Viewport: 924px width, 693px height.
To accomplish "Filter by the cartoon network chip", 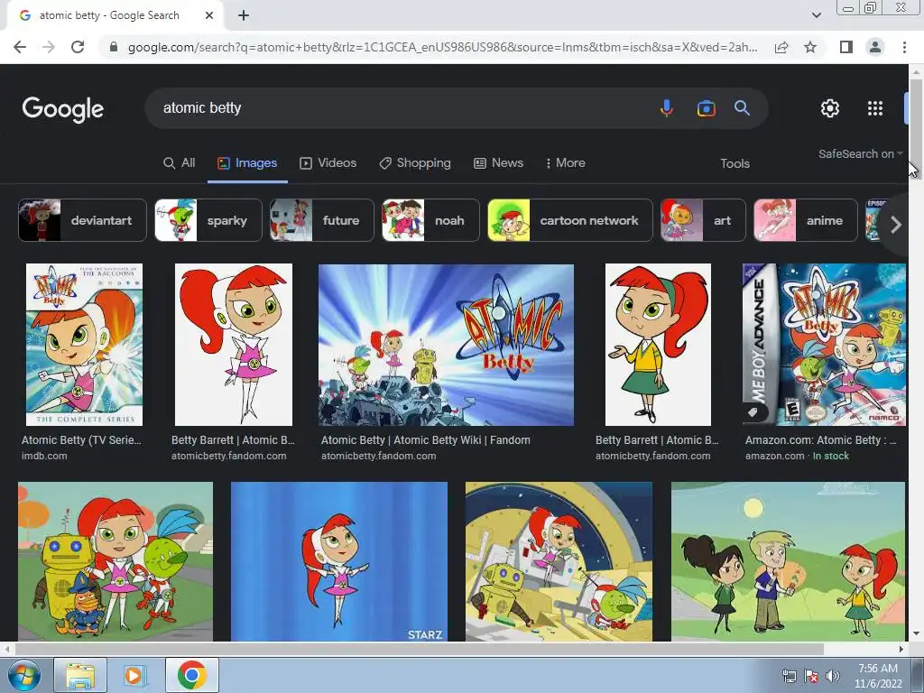I will [570, 220].
